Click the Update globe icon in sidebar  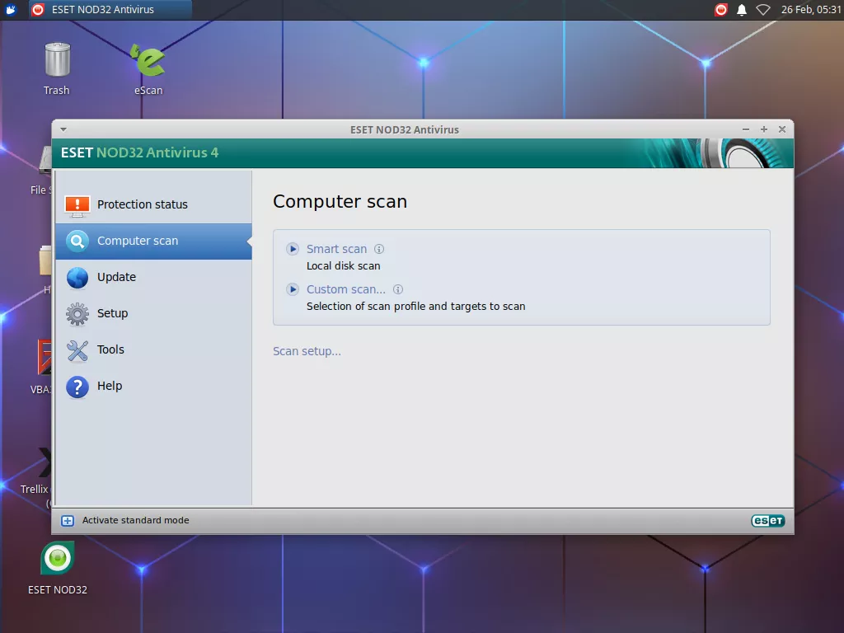[x=77, y=278]
